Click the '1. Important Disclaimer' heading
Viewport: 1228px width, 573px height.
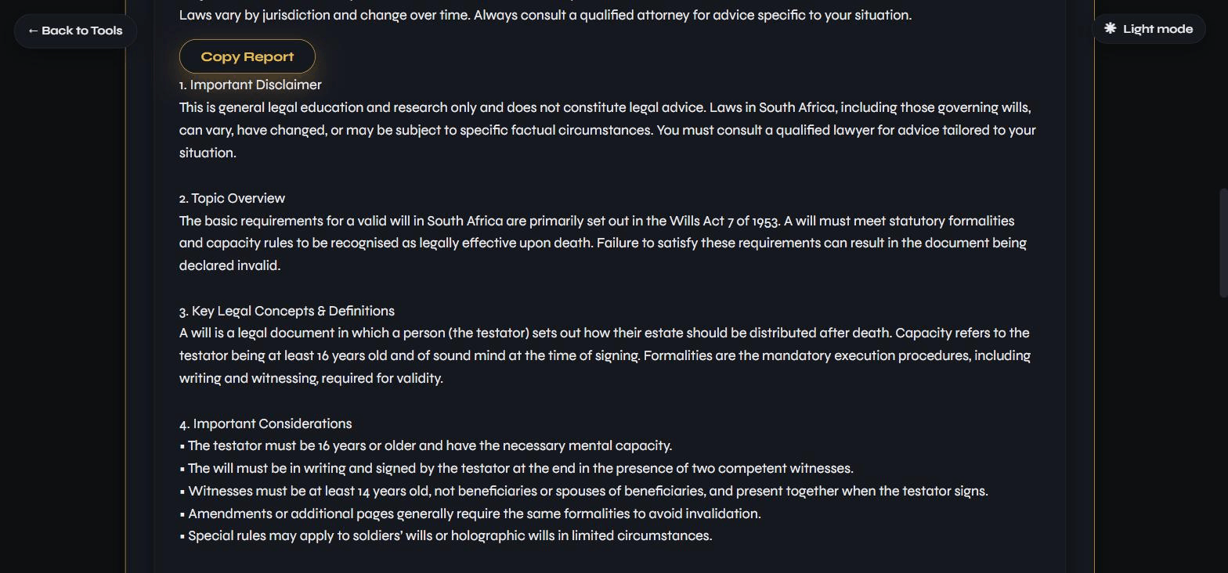pos(250,85)
